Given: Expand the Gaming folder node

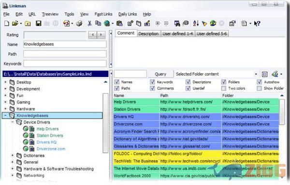Looking at the screenshot, I should pyautogui.click(x=5, y=102).
